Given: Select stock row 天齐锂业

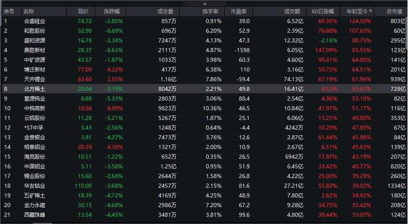Looking at the screenshot, I should tap(204, 79).
